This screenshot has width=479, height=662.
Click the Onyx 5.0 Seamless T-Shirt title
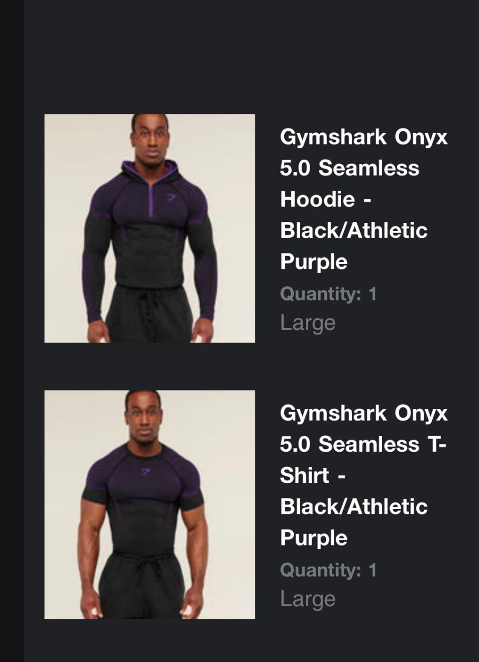point(364,475)
